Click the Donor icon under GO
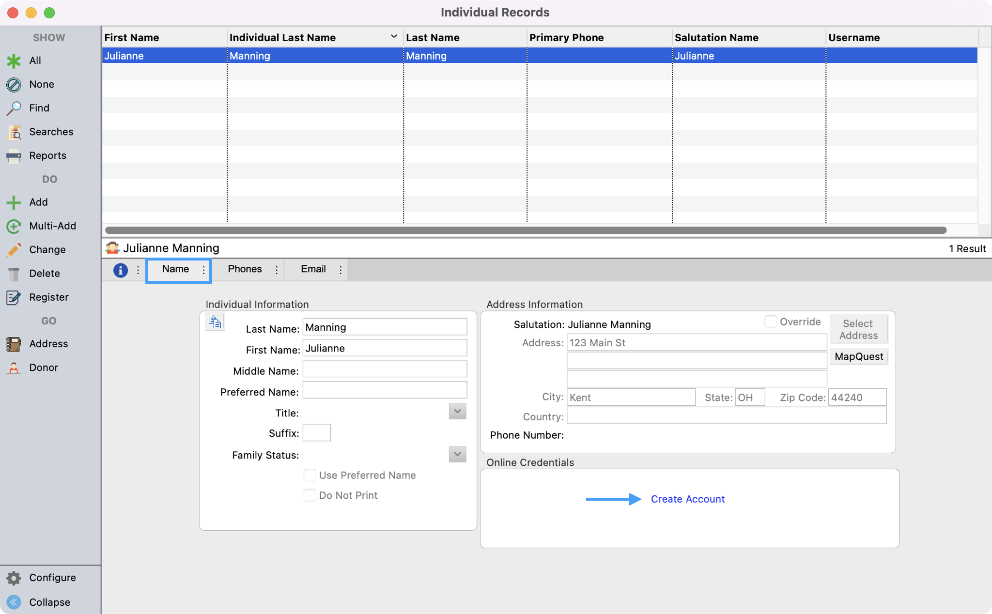 click(x=14, y=368)
